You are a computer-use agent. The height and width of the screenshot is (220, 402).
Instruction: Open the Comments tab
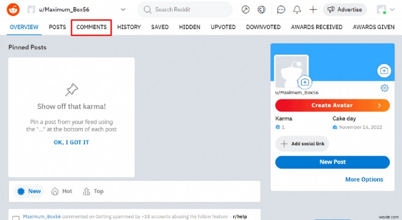coord(91,27)
